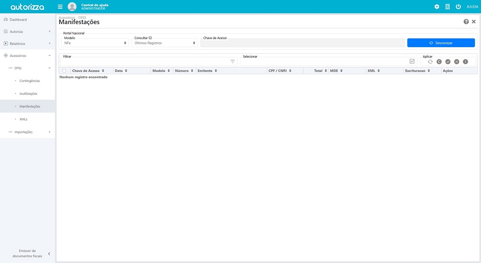Open the Consultar dropdown showing Últimos Registros

click(x=165, y=43)
